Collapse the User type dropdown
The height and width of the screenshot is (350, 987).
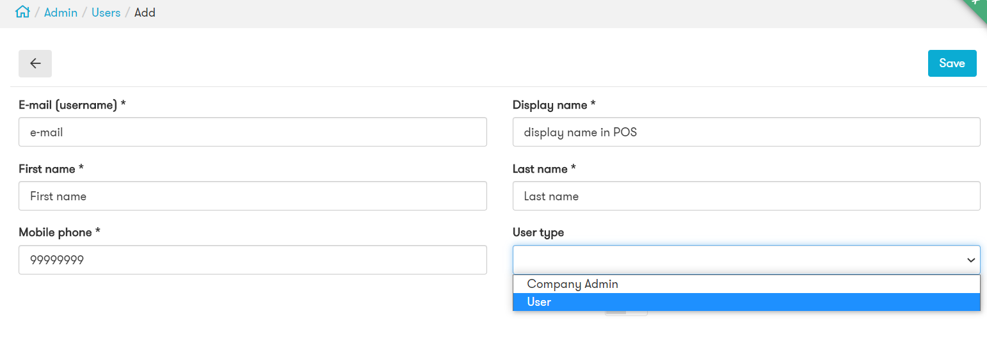tap(746, 260)
